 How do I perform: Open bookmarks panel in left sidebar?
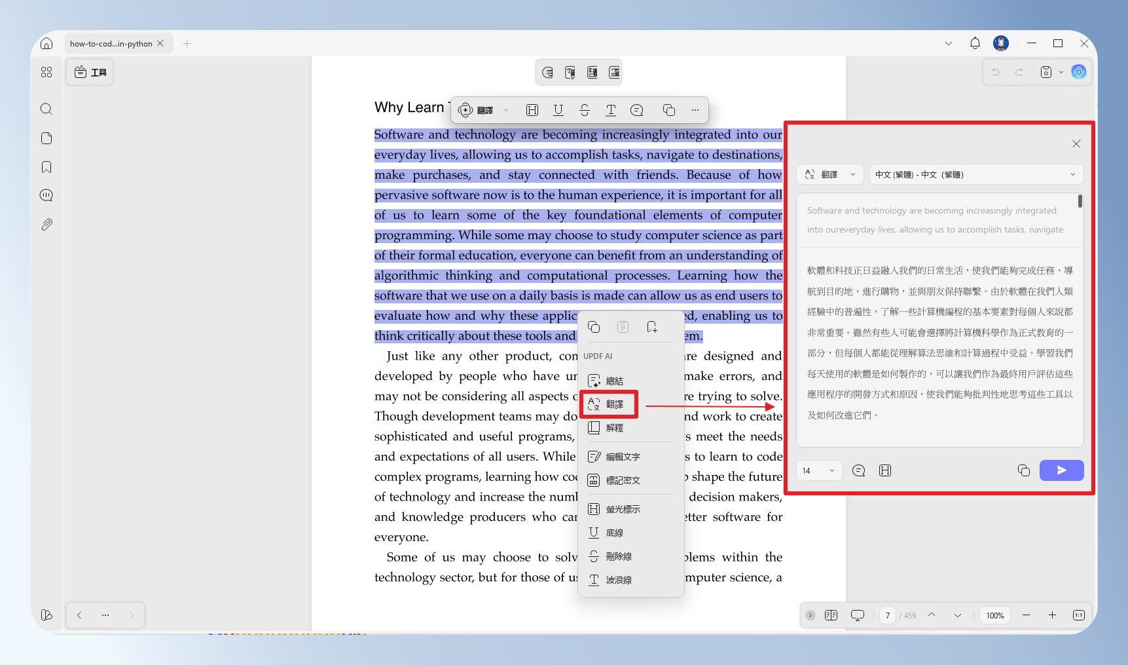[x=46, y=167]
